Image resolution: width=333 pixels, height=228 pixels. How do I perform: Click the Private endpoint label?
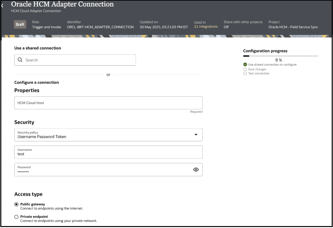click(x=34, y=217)
